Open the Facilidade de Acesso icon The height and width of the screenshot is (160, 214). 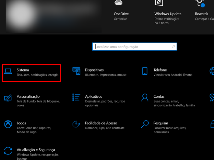pos(76,124)
